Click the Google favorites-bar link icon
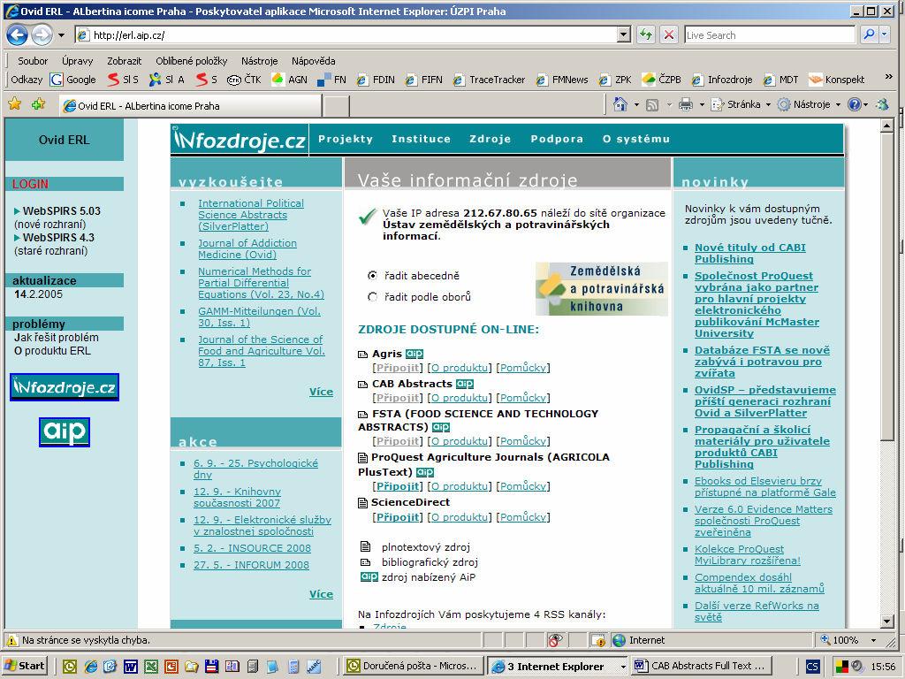Screen dimensions: 905x679 pyautogui.click(x=56, y=80)
